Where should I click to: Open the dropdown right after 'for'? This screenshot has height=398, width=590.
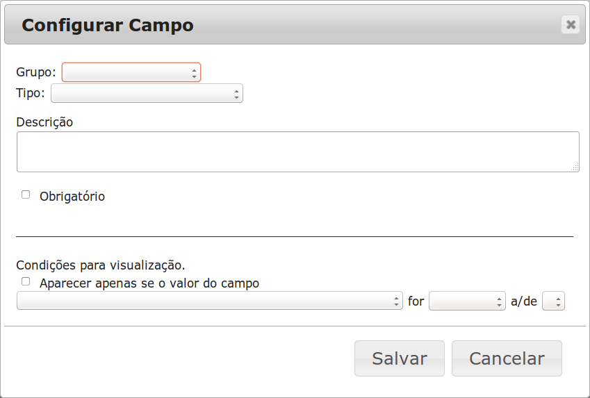tap(467, 301)
